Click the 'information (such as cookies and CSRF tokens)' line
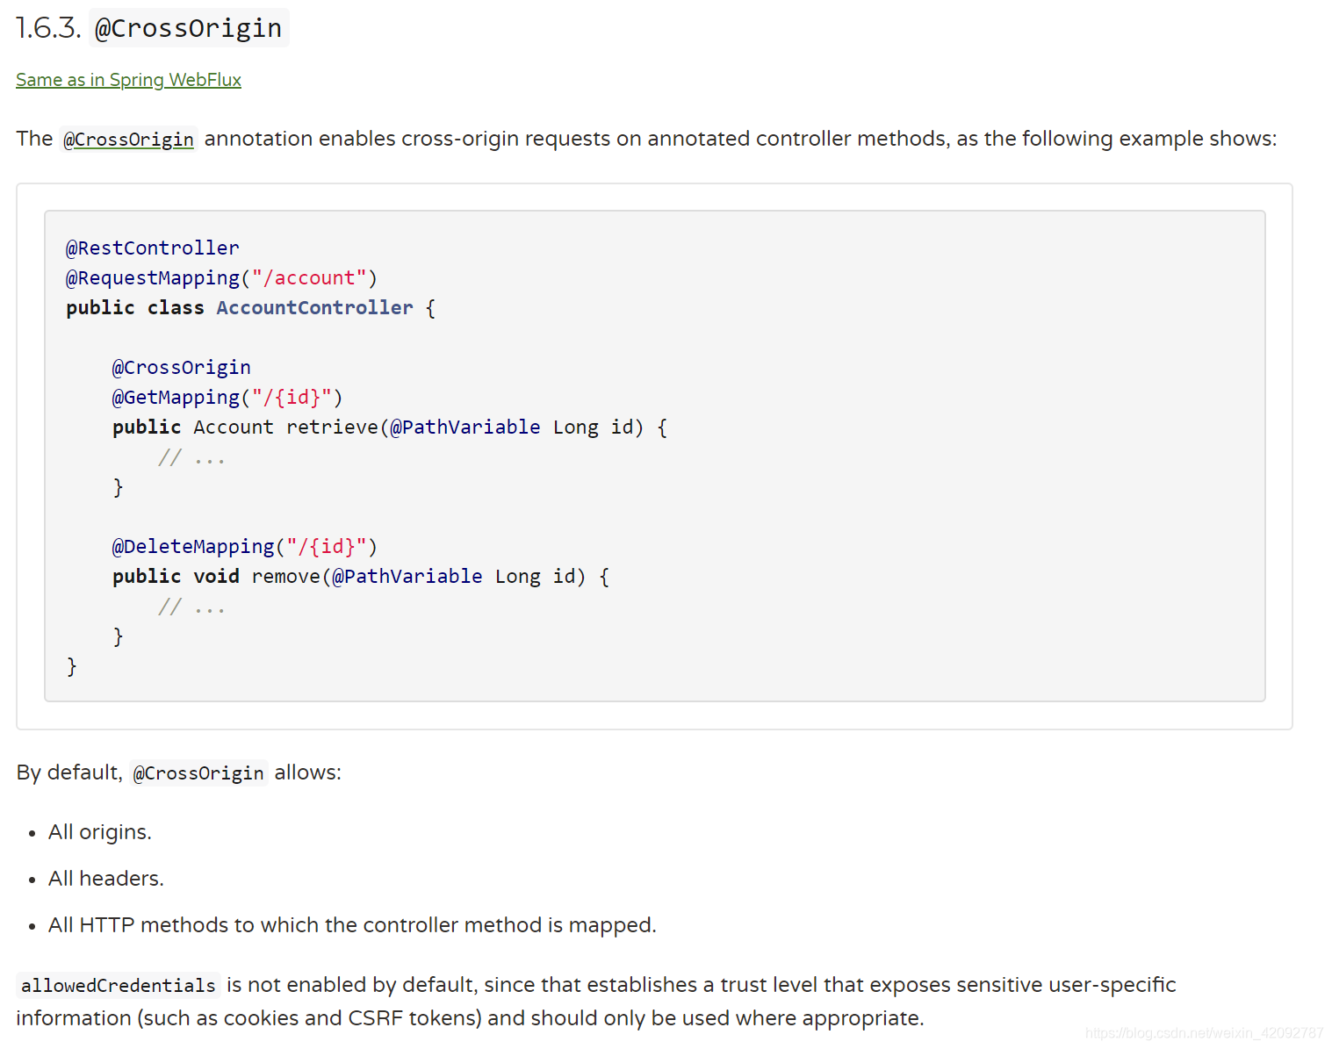Screen dimensions: 1332x1049 pyautogui.click(x=470, y=1018)
